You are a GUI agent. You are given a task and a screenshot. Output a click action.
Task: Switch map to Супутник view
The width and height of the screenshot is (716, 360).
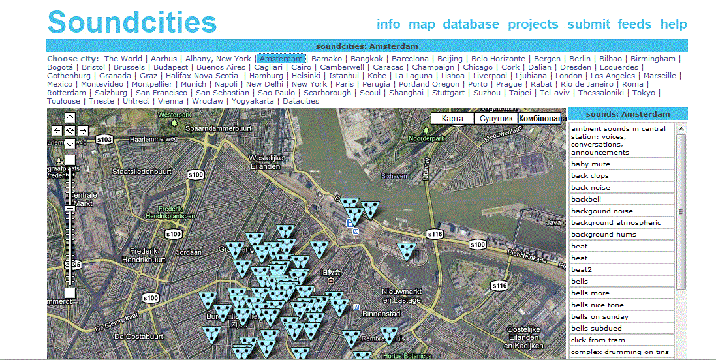click(x=495, y=119)
